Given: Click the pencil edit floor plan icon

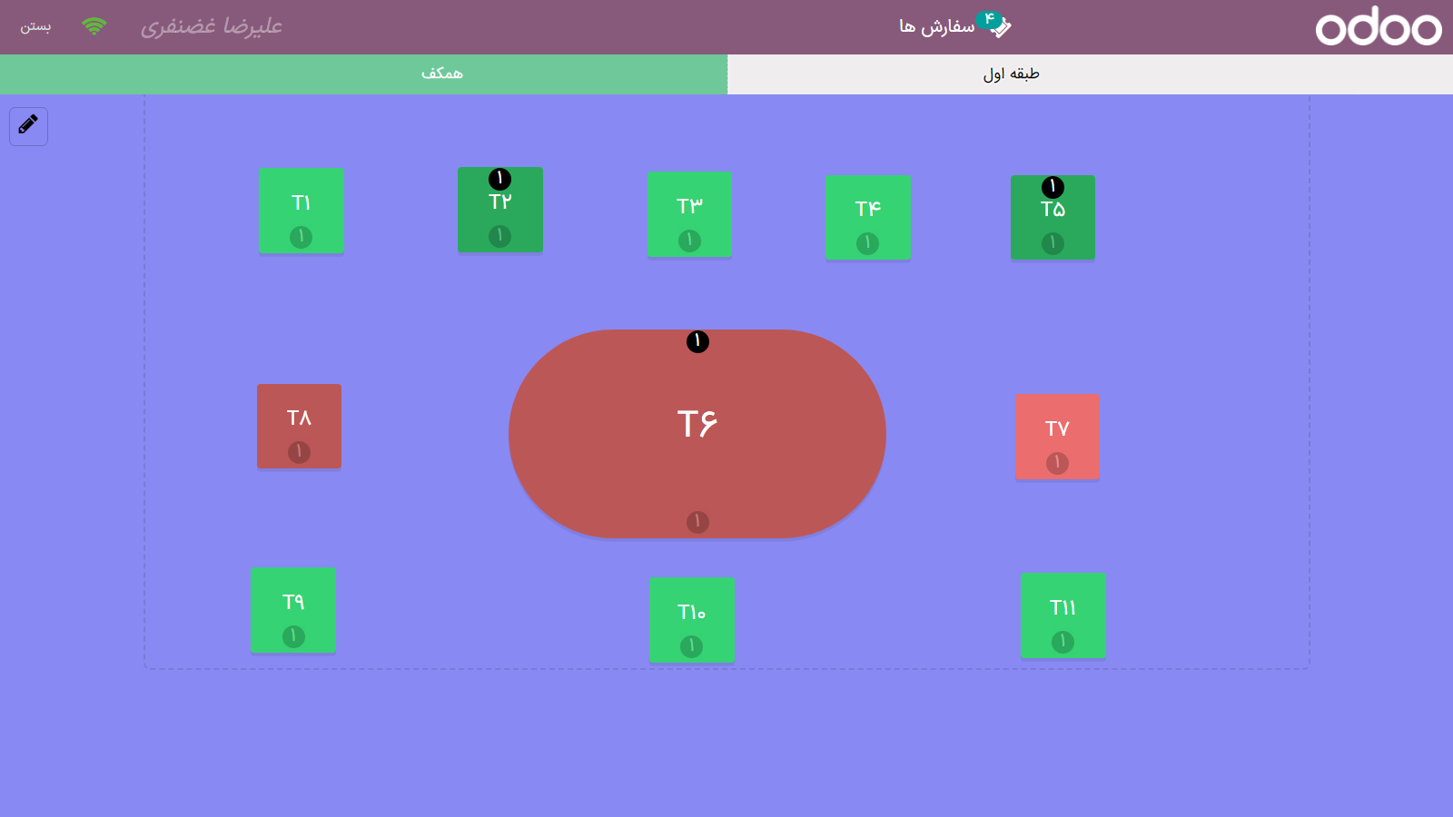Looking at the screenshot, I should tap(28, 125).
